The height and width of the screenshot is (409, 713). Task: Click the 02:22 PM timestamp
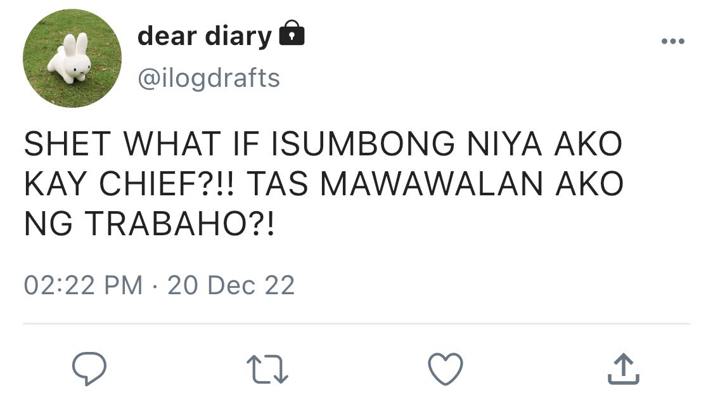(x=83, y=285)
